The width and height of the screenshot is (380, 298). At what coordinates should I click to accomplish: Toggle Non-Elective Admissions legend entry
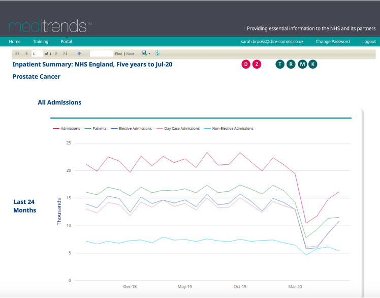229,128
